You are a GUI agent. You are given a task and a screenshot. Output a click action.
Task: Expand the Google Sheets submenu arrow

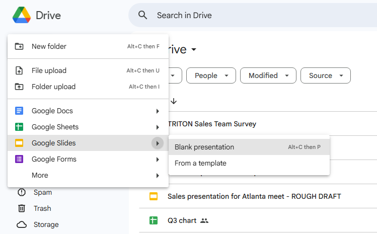[x=158, y=127]
